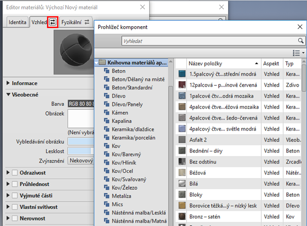The image size is (307, 226).
Task: Click the red swatch of 12palcová červená row
Action: click(182, 85)
